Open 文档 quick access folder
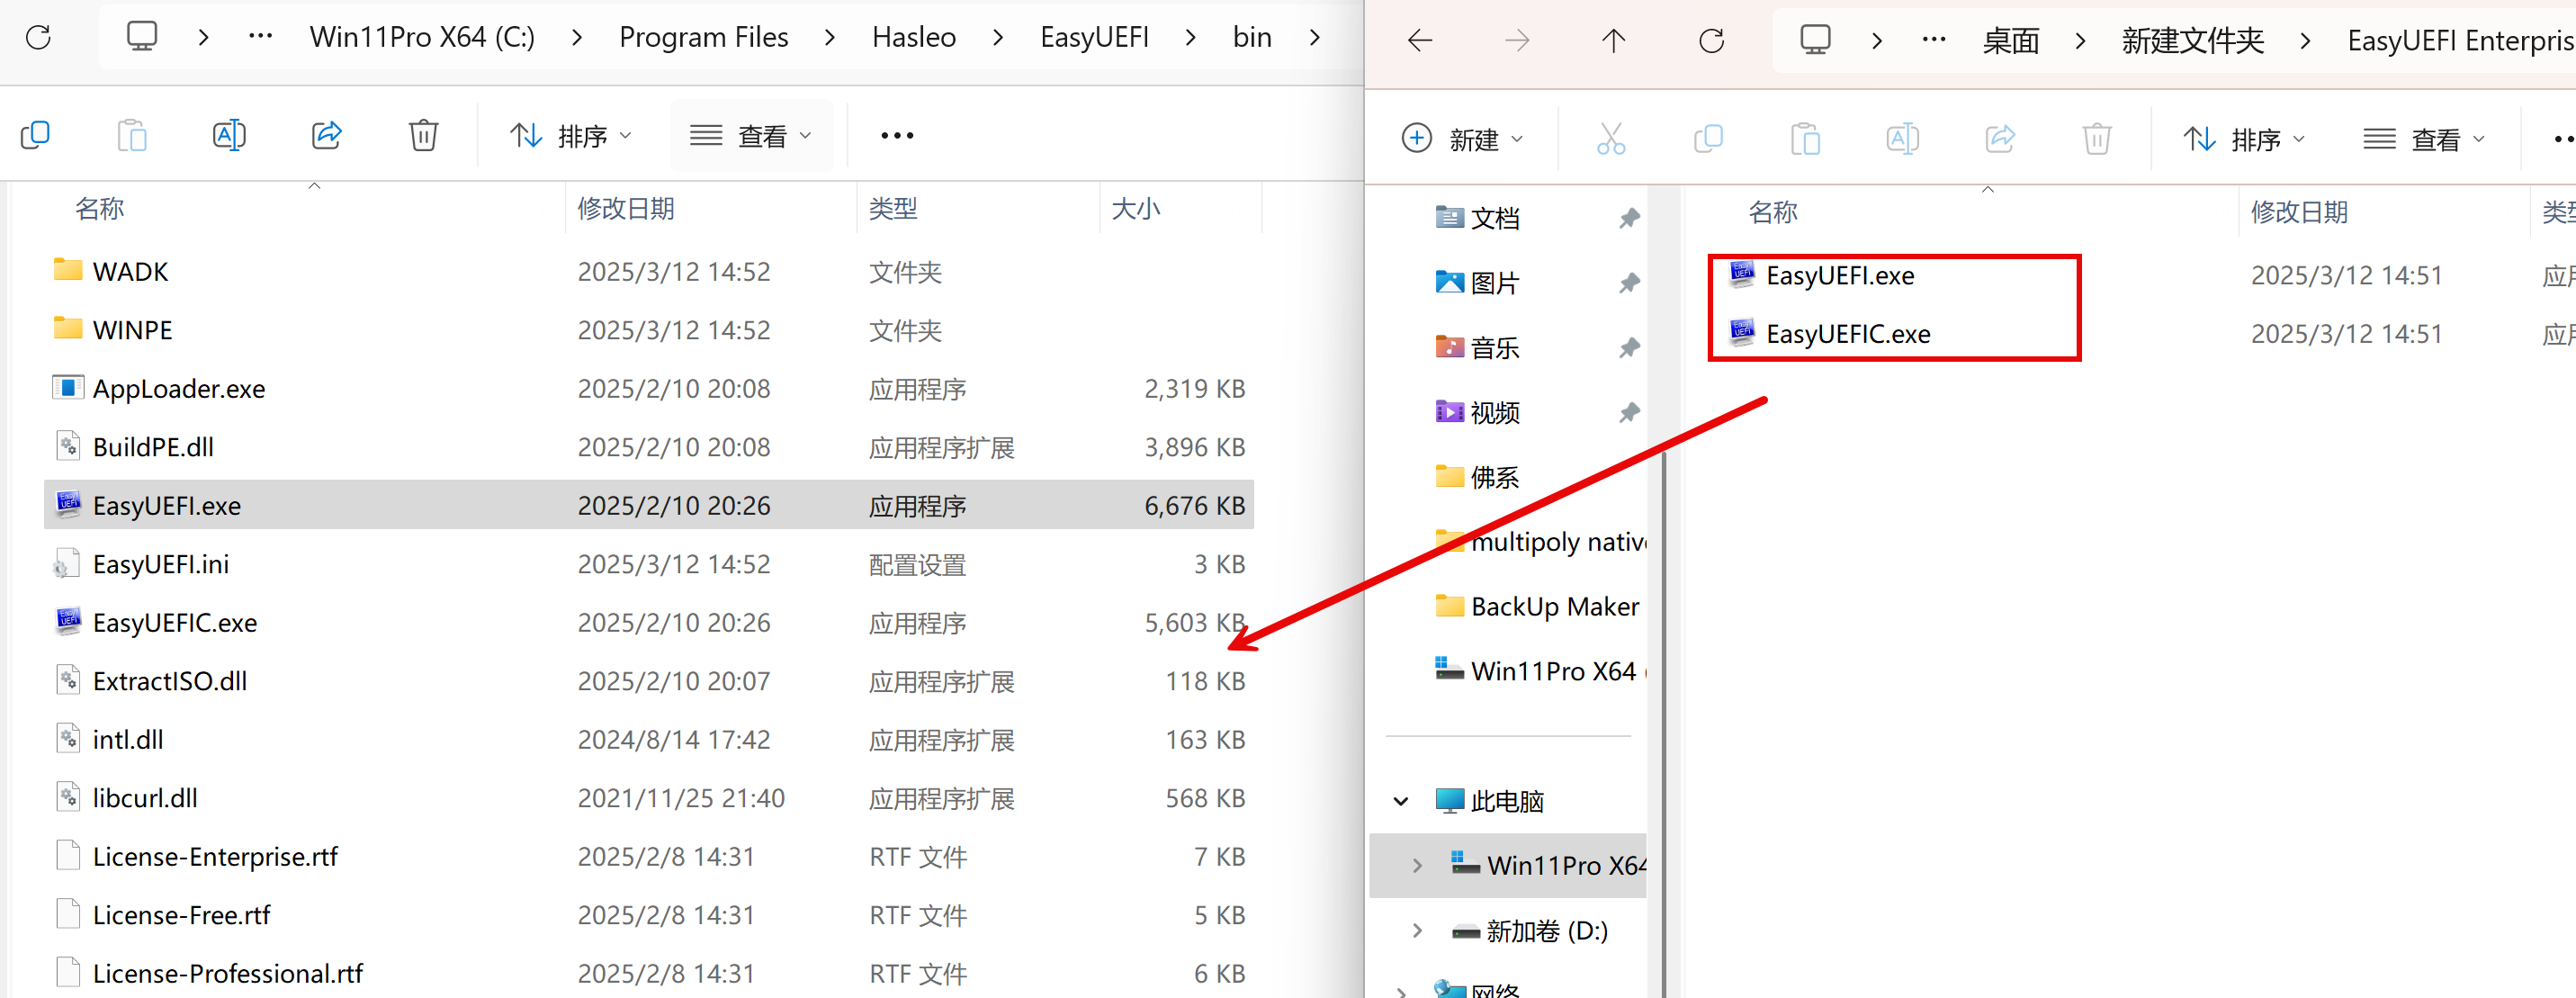Viewport: 2576px width, 998px height. pos(1494,218)
